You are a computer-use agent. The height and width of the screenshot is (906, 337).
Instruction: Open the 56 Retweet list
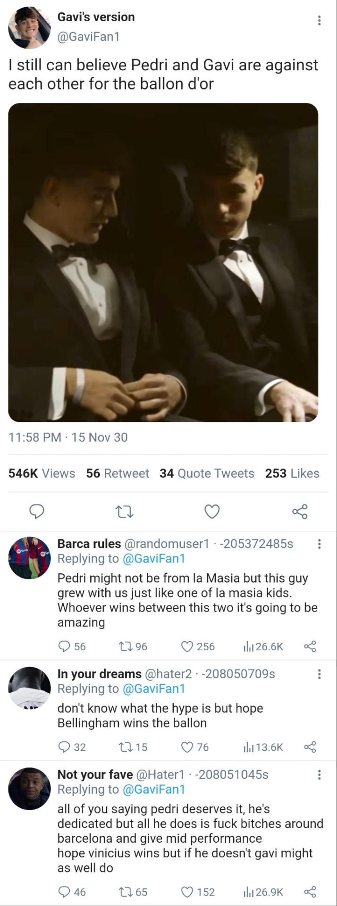pos(118,473)
